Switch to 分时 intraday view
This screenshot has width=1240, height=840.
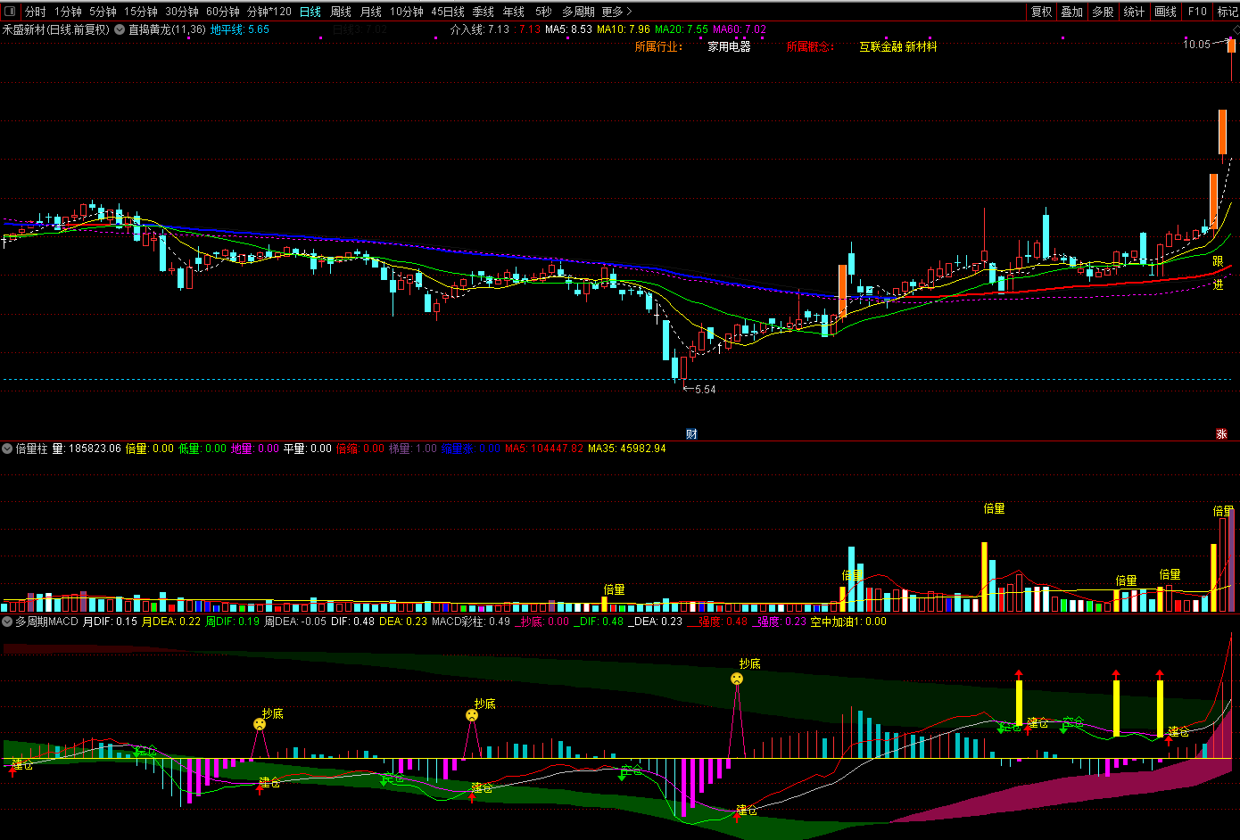click(x=36, y=12)
